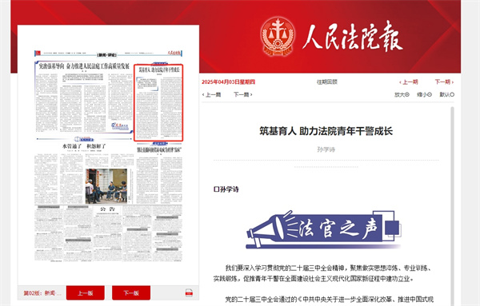Open next article 下一篇

coord(243,95)
